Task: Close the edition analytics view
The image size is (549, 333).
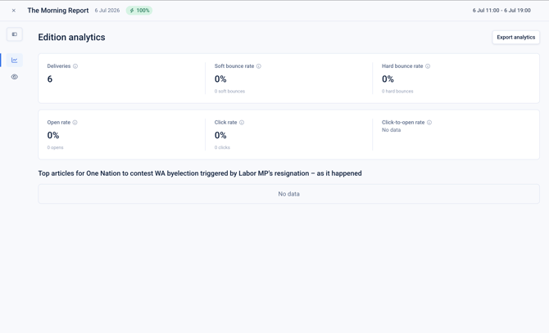Action: pos(14,11)
